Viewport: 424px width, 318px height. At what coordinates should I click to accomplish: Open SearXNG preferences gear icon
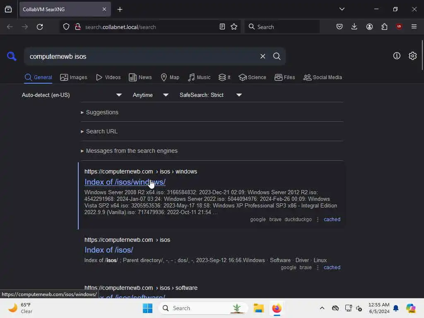(x=412, y=56)
